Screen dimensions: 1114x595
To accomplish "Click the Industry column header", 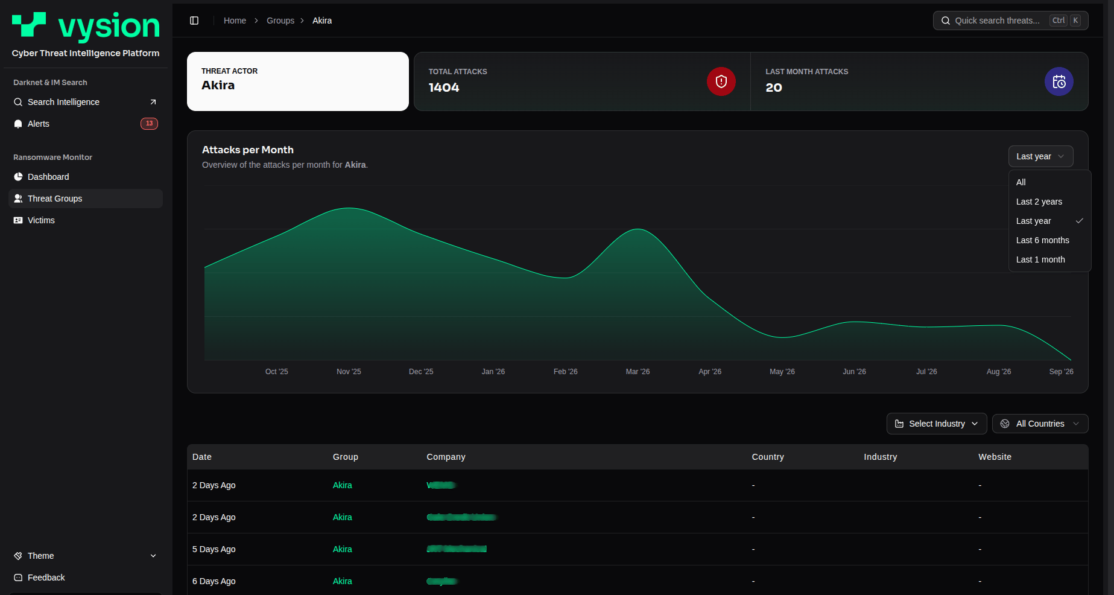I will coord(880,457).
